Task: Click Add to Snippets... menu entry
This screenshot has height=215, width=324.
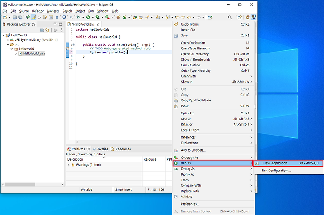Action: 213,150
